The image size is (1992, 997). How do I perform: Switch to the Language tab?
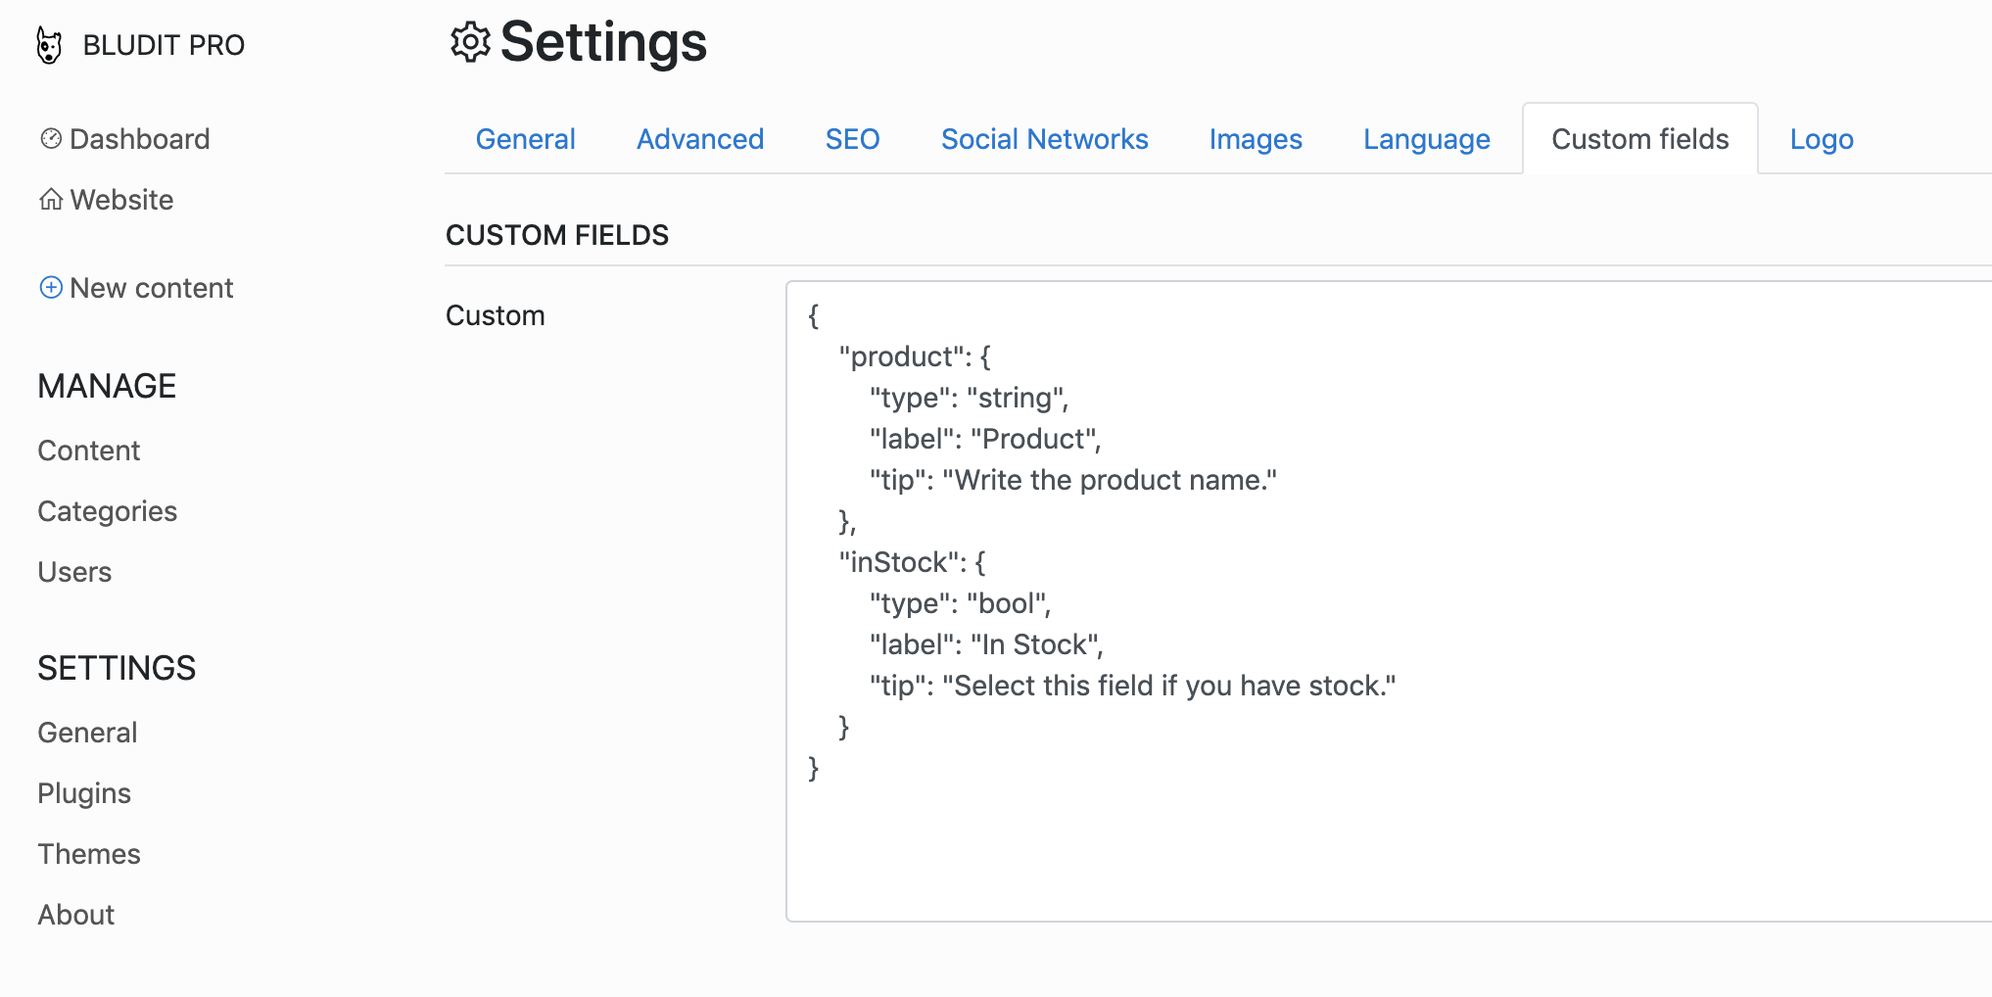coord(1426,139)
